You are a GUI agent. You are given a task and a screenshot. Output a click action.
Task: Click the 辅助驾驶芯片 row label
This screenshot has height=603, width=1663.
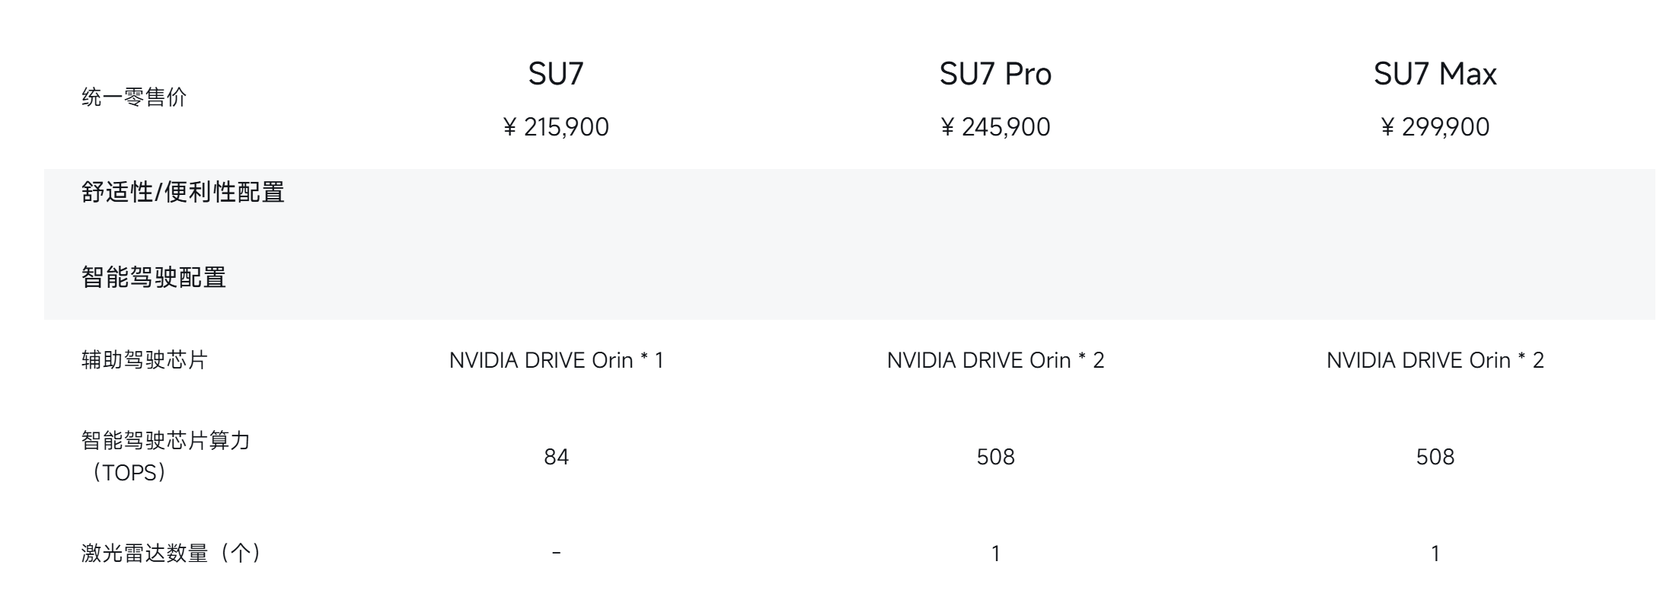(x=145, y=360)
